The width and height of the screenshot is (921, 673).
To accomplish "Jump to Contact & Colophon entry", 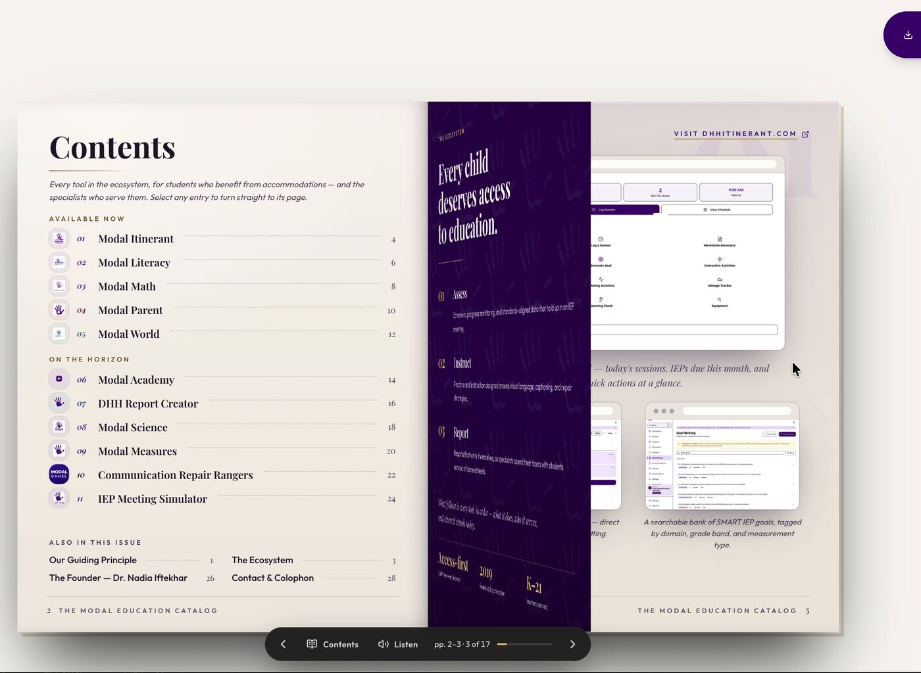I will (314, 578).
